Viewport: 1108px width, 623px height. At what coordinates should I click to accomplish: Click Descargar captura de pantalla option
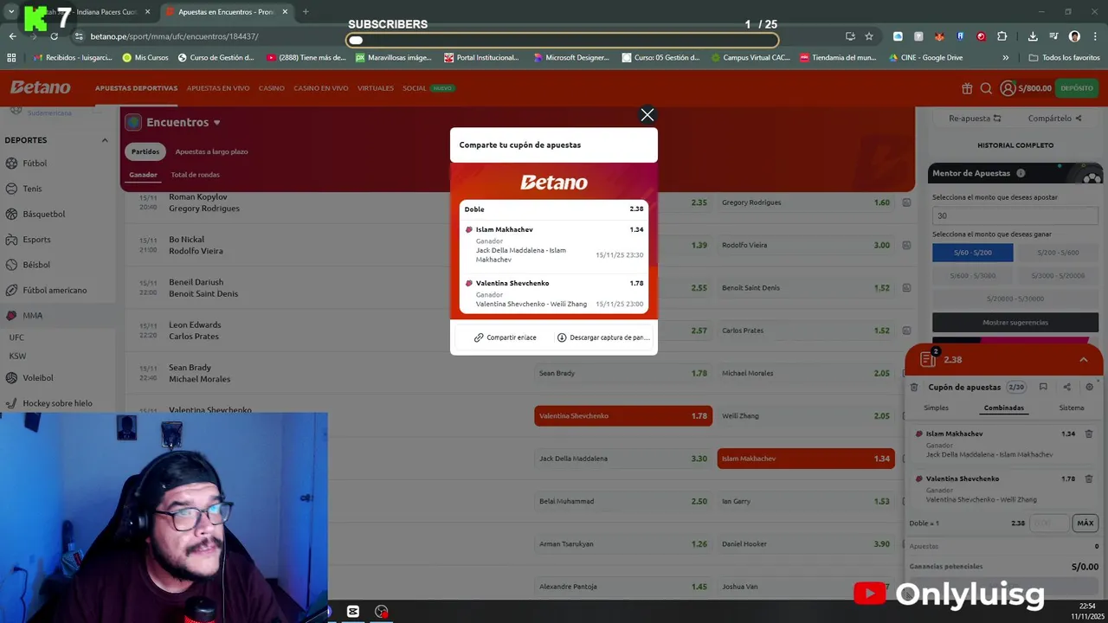603,337
